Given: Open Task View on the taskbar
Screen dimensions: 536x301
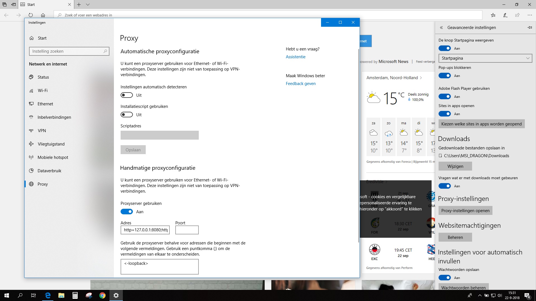Looking at the screenshot, I should [x=33, y=295].
